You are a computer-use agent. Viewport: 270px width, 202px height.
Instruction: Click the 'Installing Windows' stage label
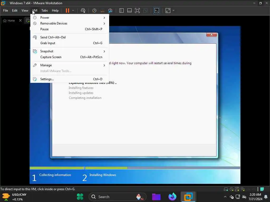tap(103, 175)
